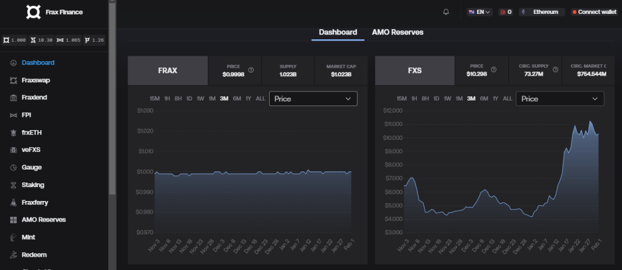The image size is (622, 270).
Task: Select ALL range on FRAX chart
Action: point(260,99)
